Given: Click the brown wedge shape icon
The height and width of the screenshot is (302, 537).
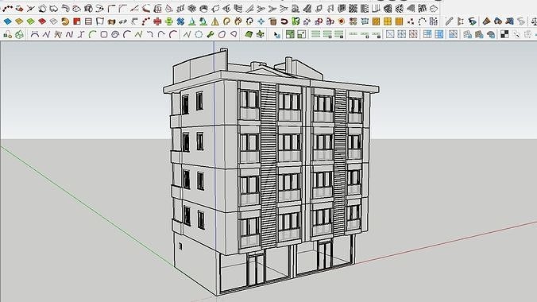Looking at the screenshot, I should pyautogui.click(x=486, y=21).
